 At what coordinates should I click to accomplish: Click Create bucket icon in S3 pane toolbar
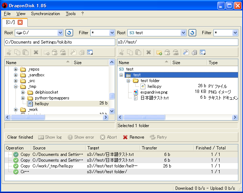pyautogui.click(x=167, y=53)
